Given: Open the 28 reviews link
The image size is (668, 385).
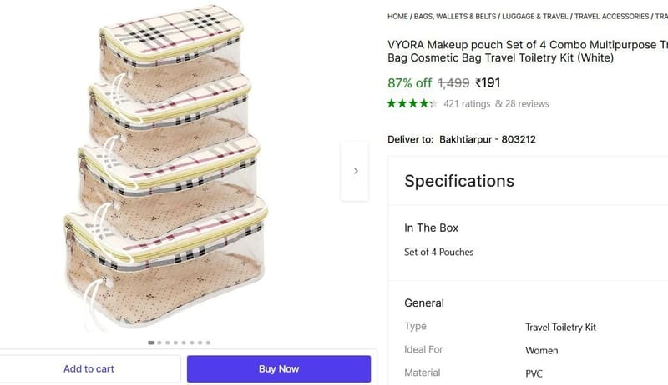Looking at the screenshot, I should 522,103.
